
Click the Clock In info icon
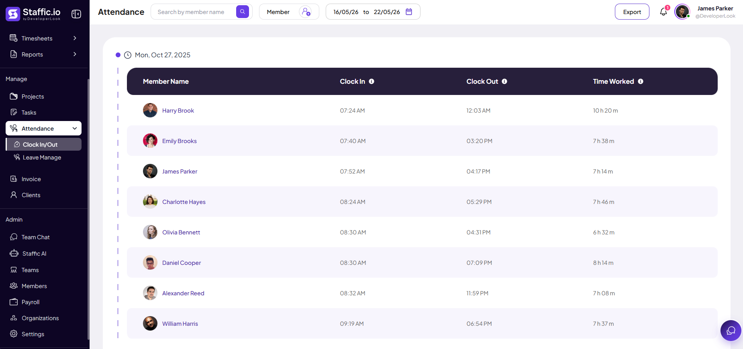pyautogui.click(x=371, y=81)
